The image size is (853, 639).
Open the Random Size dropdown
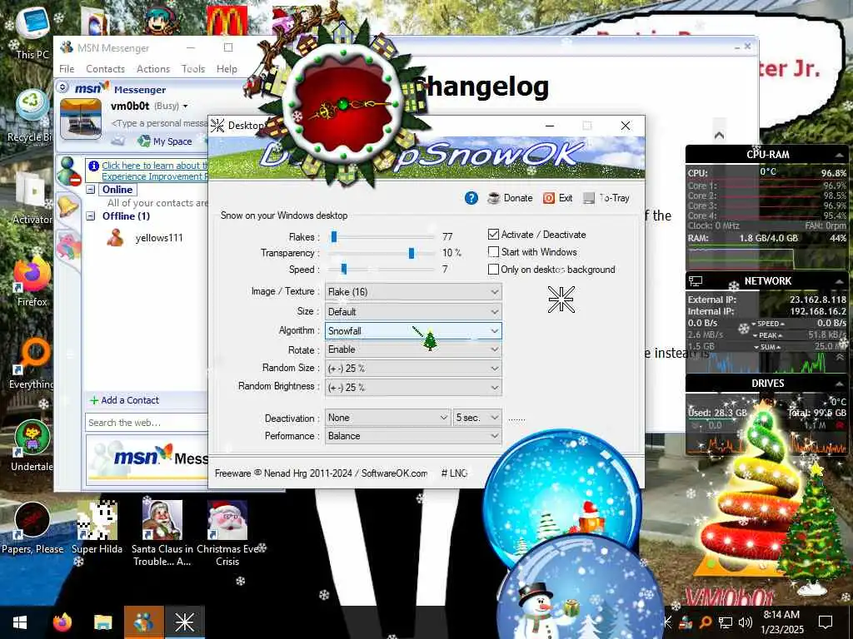[413, 369]
